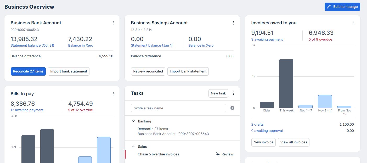Import bank statement for Business Savings Account
This screenshot has height=163, width=367.
(x=188, y=71)
